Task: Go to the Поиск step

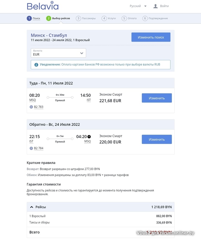Action: pyautogui.click(x=36, y=18)
